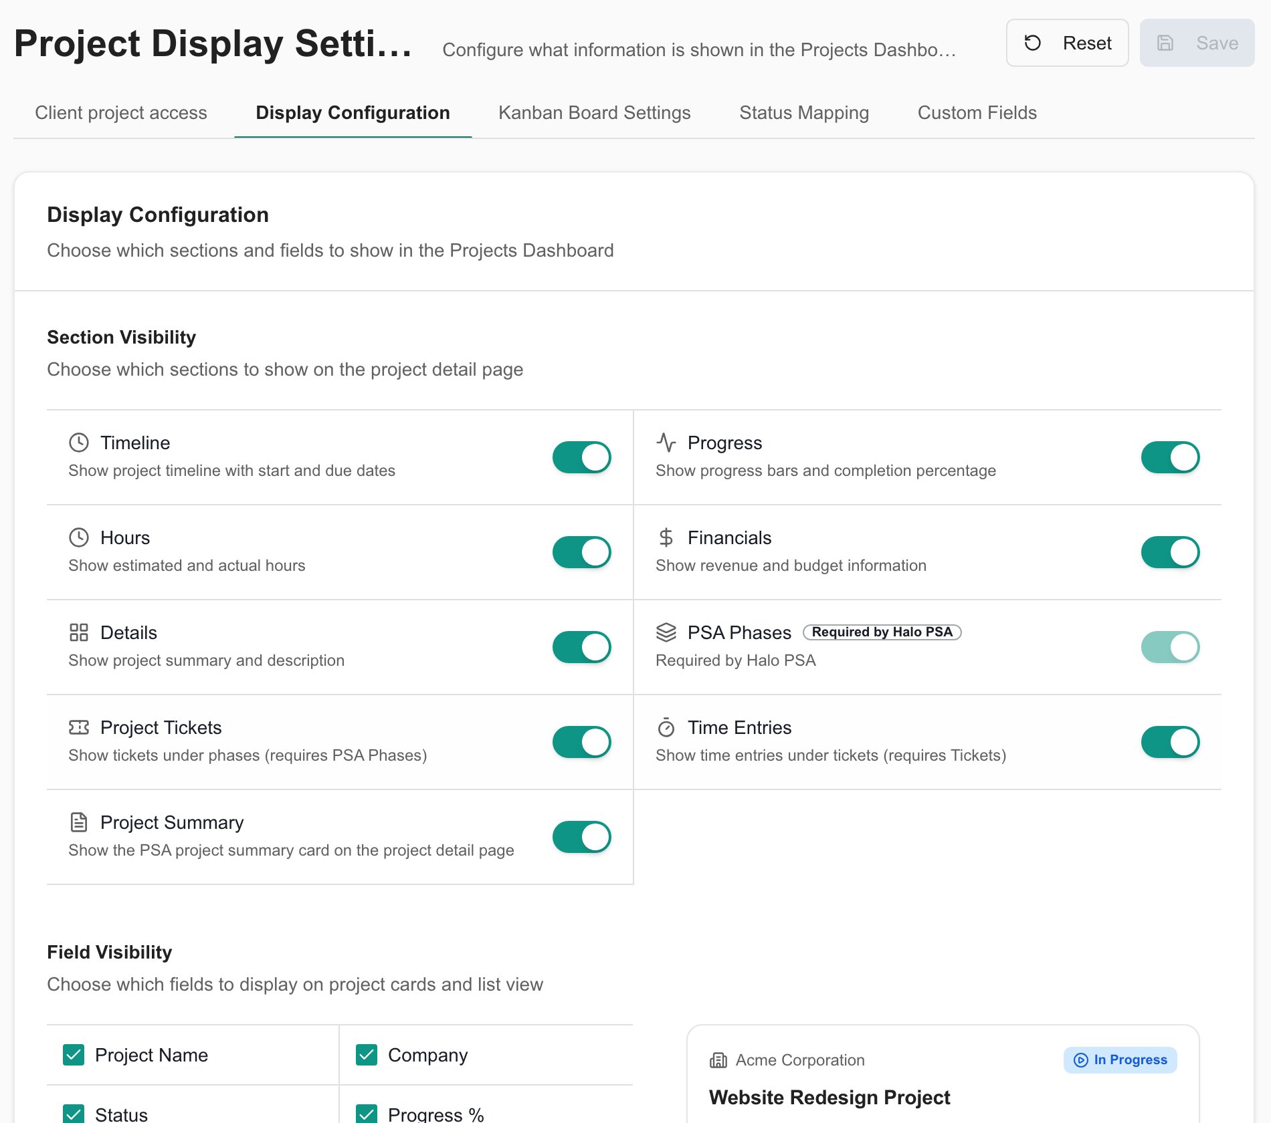This screenshot has width=1271, height=1123.
Task: Uncheck the Progress % checkbox
Action: point(367,1114)
